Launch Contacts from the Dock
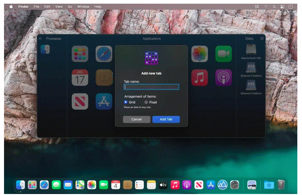Viewport: 302px width, 195px height. tap(128, 185)
